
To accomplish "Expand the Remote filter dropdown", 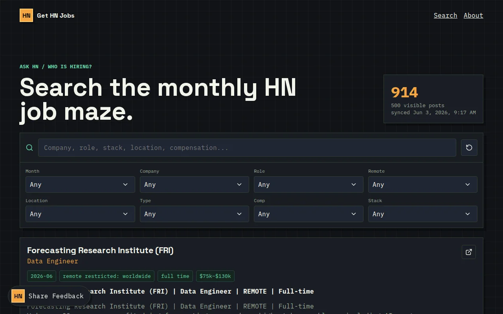I will pyautogui.click(x=423, y=184).
